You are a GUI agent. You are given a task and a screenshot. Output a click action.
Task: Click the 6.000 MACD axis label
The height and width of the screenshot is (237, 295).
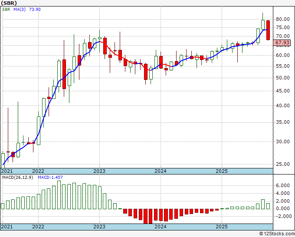point(282,185)
